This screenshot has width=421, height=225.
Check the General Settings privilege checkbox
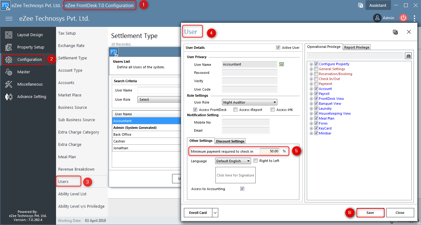(x=316, y=69)
